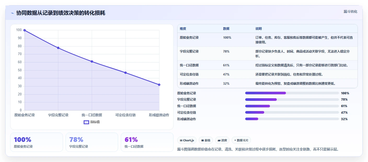Click the footer note starting 漏斗图强调数据价值

click(258, 149)
